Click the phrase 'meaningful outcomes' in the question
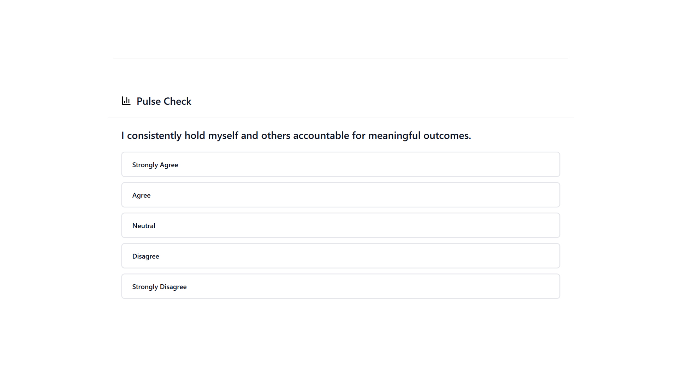Screen dimensions: 678x381 pyautogui.click(x=420, y=135)
